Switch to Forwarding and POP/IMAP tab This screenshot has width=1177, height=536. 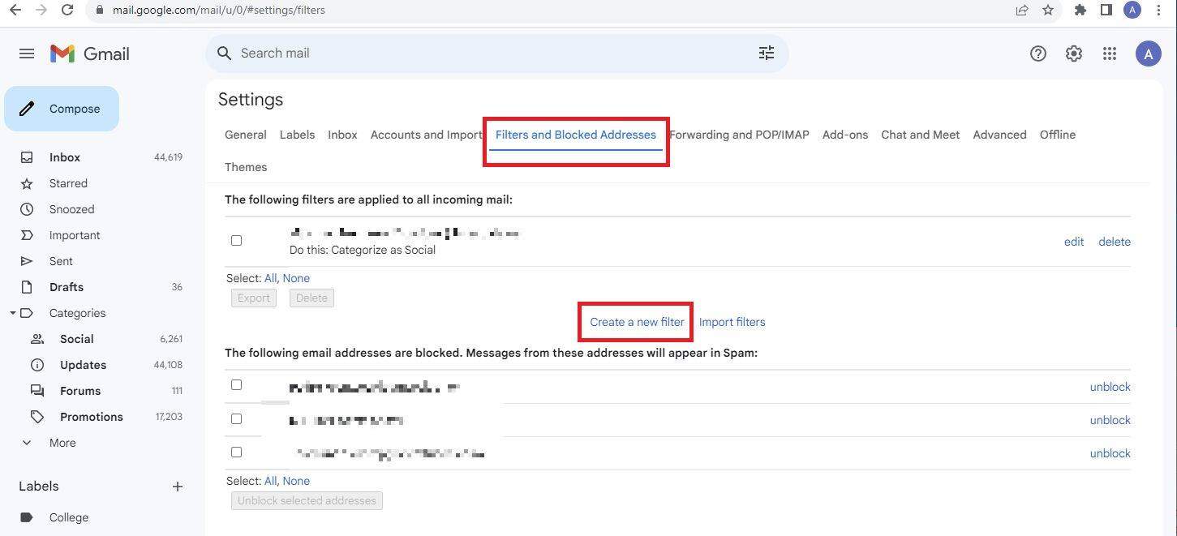[739, 135]
